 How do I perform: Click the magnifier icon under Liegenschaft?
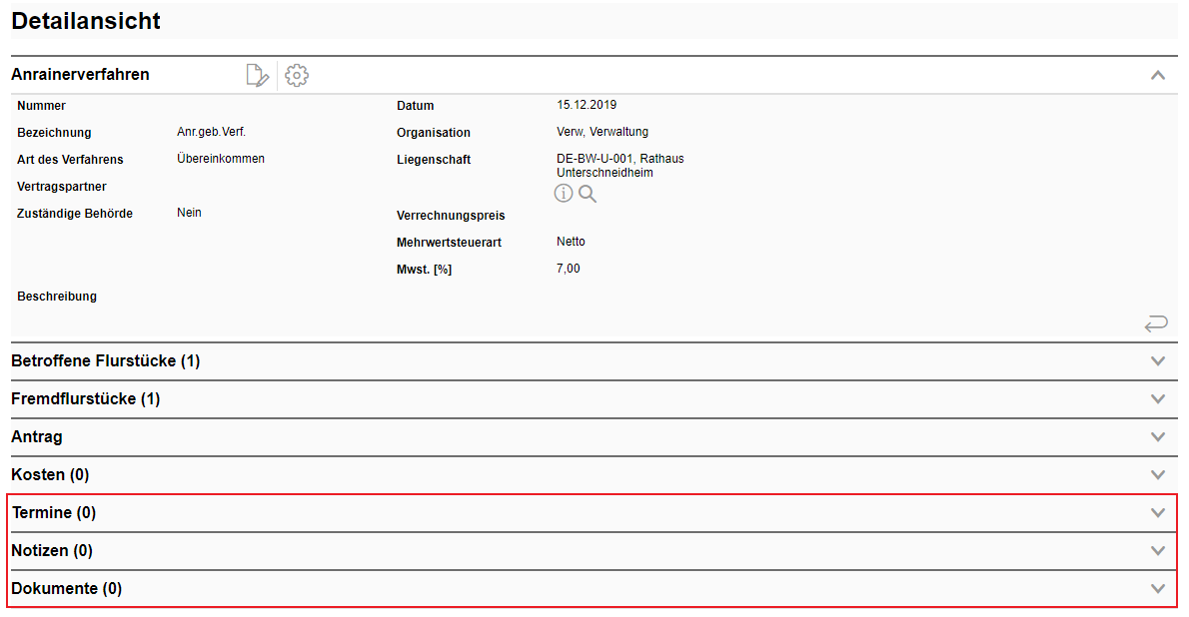[x=588, y=194]
